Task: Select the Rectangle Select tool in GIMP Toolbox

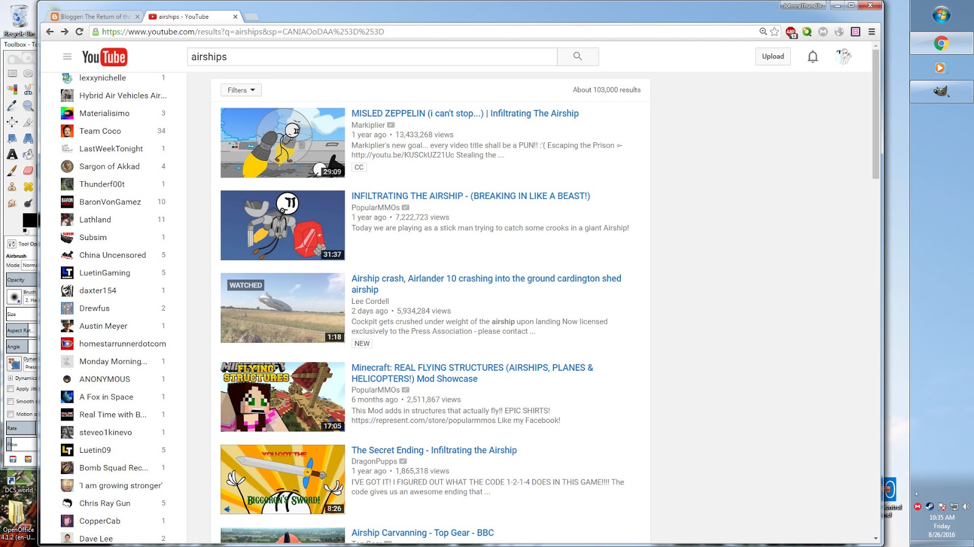Action: coord(12,74)
